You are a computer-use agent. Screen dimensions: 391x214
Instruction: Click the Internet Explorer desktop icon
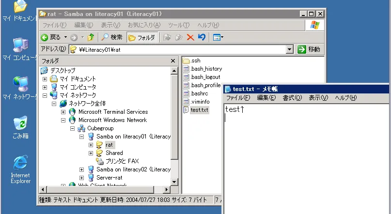20,169
